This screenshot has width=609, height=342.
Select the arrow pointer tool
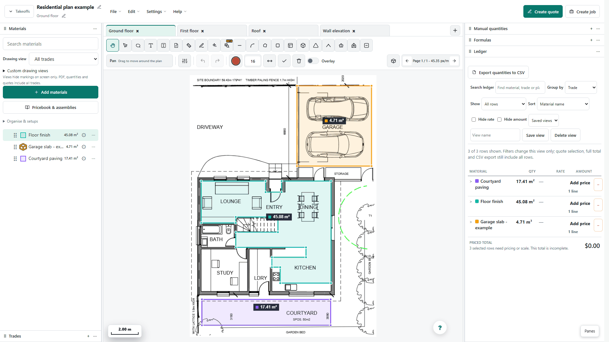tap(125, 45)
